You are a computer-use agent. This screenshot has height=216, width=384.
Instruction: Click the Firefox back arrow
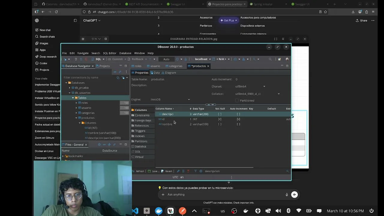tap(43, 12)
